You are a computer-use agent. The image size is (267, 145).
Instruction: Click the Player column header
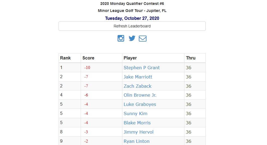pos(130,58)
